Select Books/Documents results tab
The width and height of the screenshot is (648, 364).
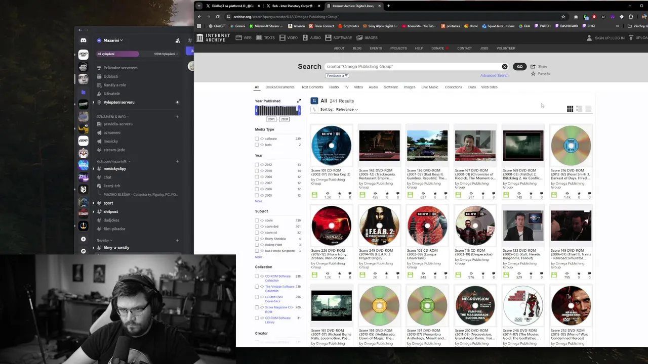point(279,87)
